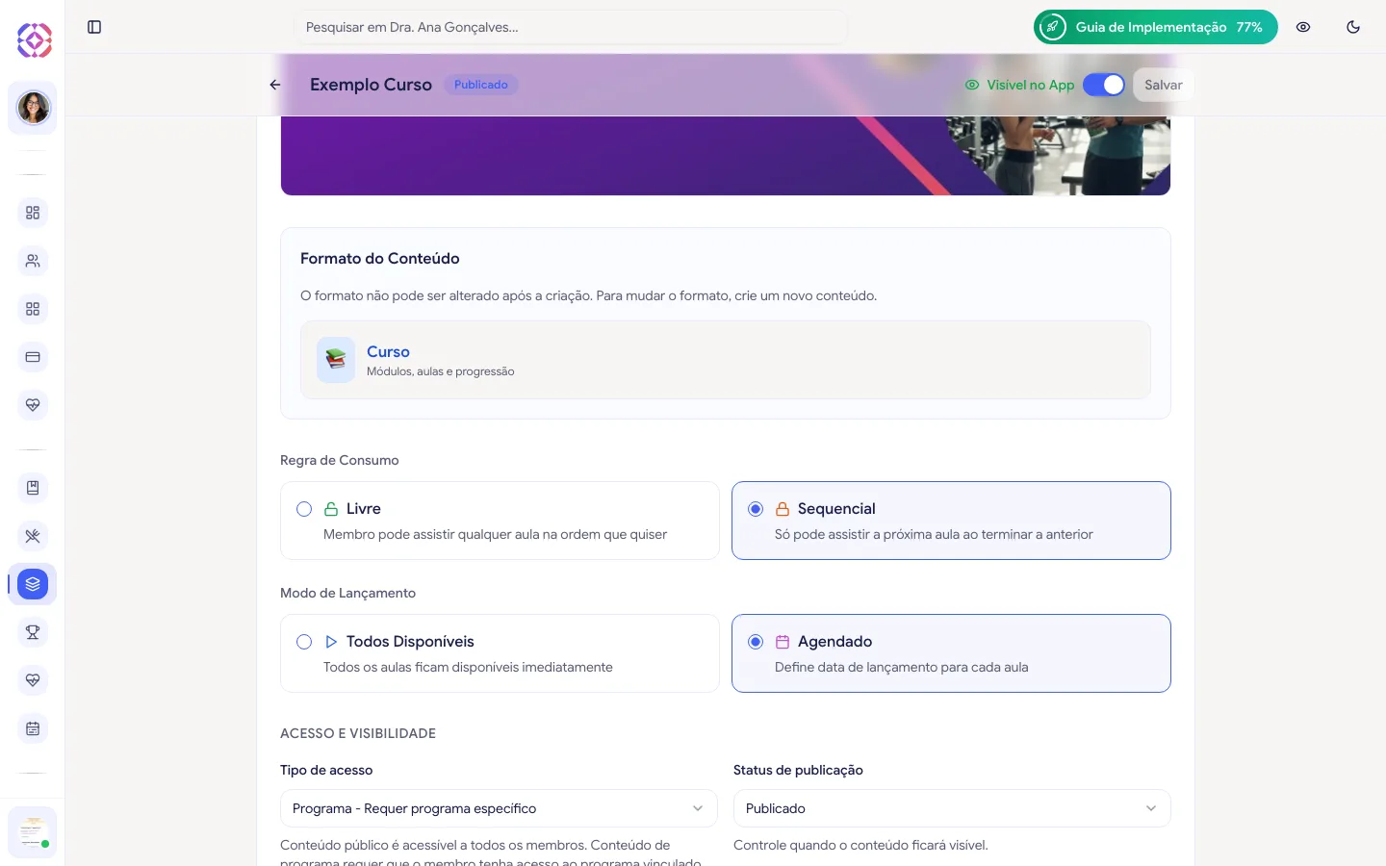Switch to dark mode with moon icon
Viewport: 1386px width, 866px height.
click(x=1353, y=27)
